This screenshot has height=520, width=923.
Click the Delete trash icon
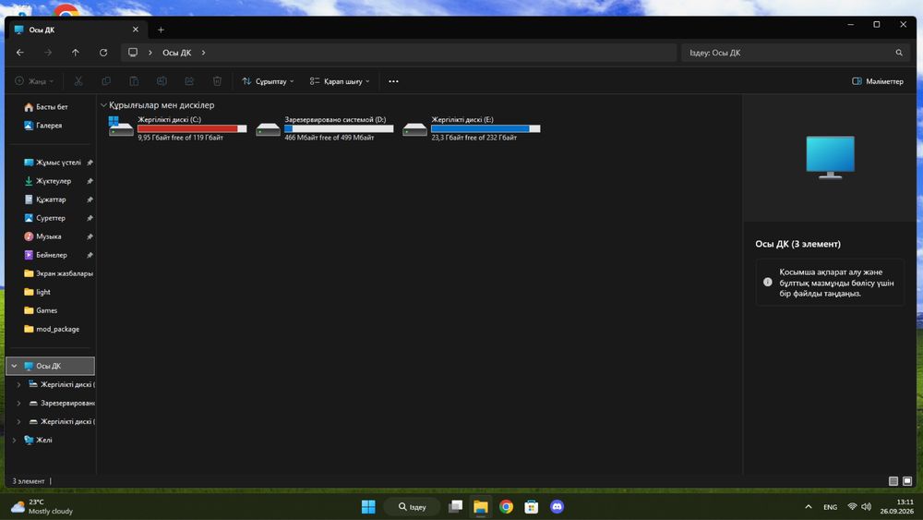pyautogui.click(x=217, y=81)
